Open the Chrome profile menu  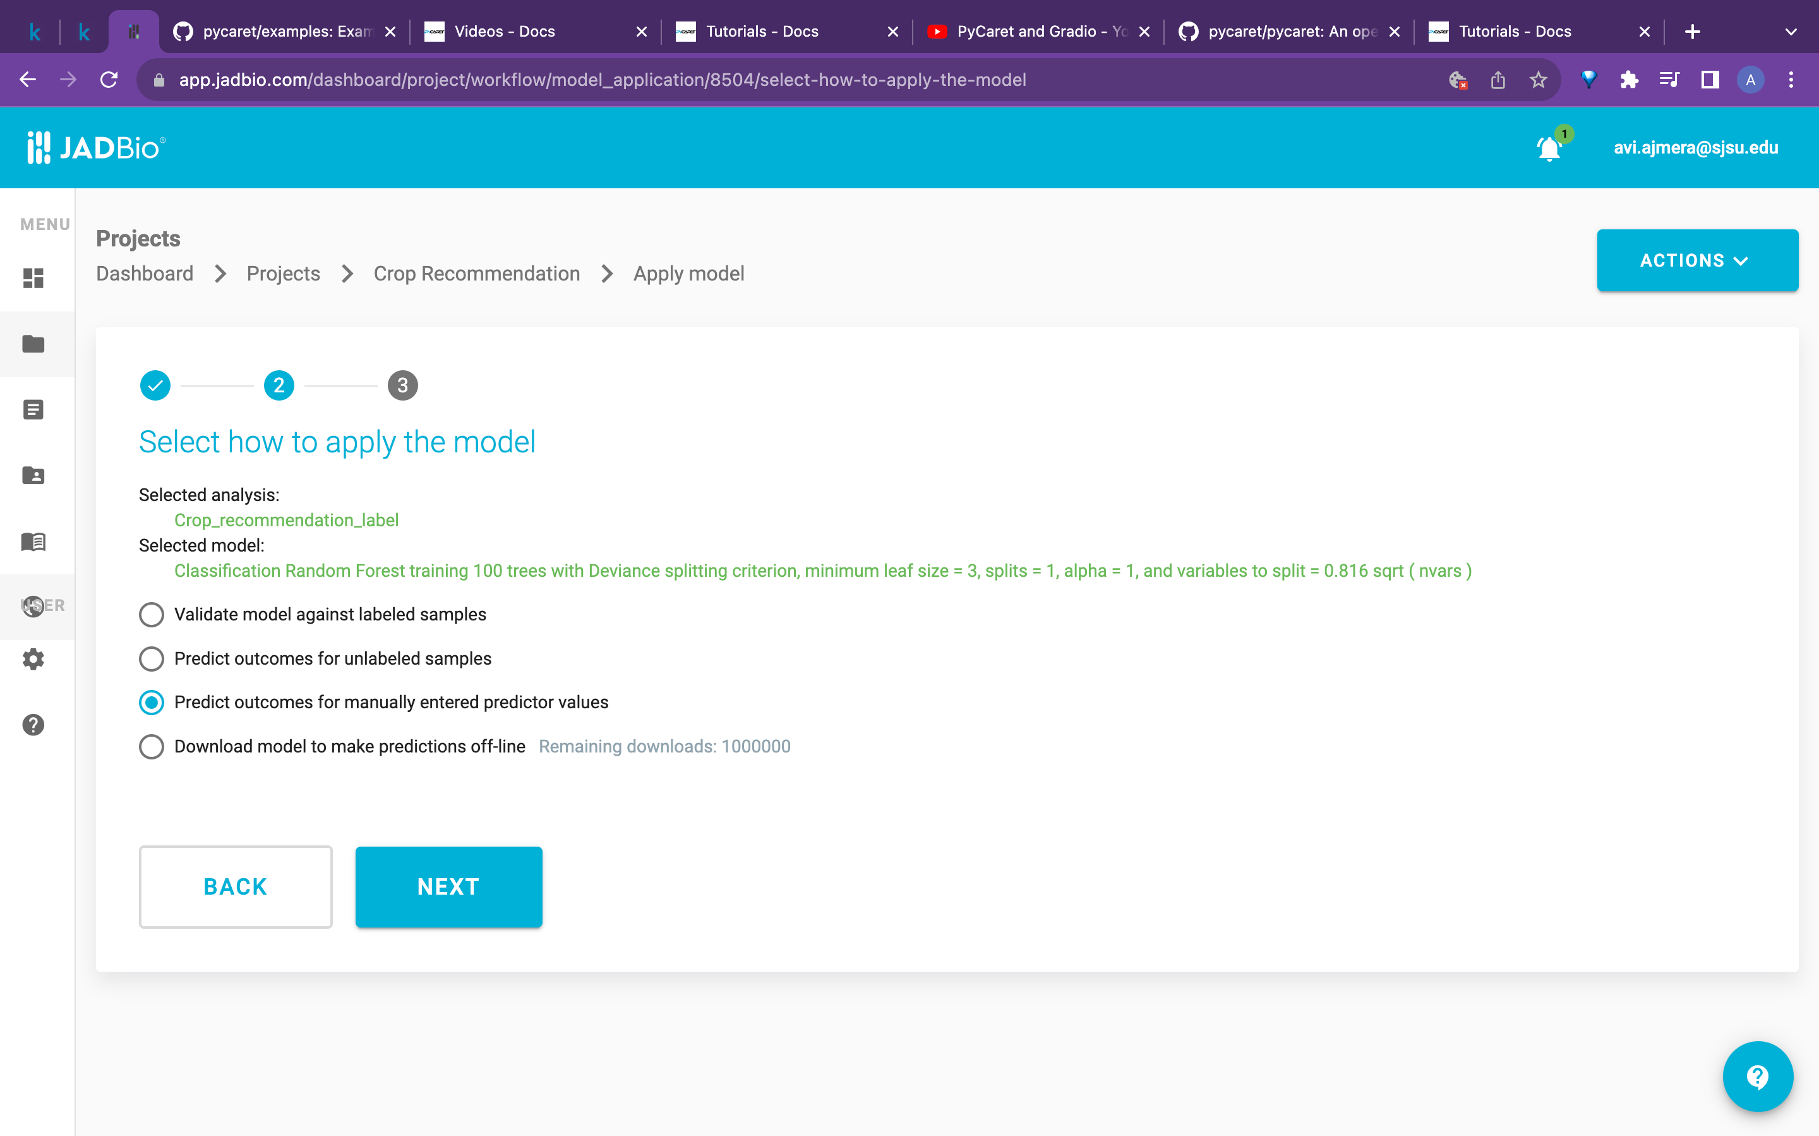(1750, 80)
